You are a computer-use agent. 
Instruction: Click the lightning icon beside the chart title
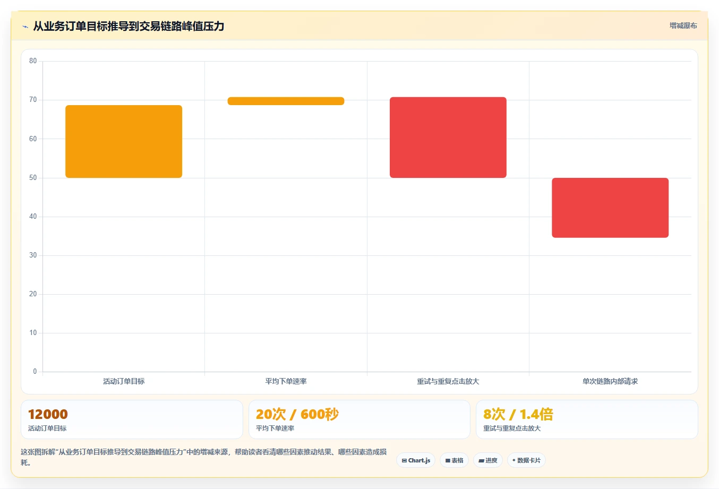[25, 27]
